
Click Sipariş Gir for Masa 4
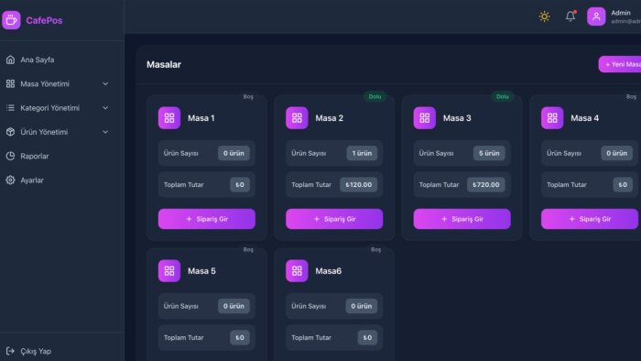(590, 219)
